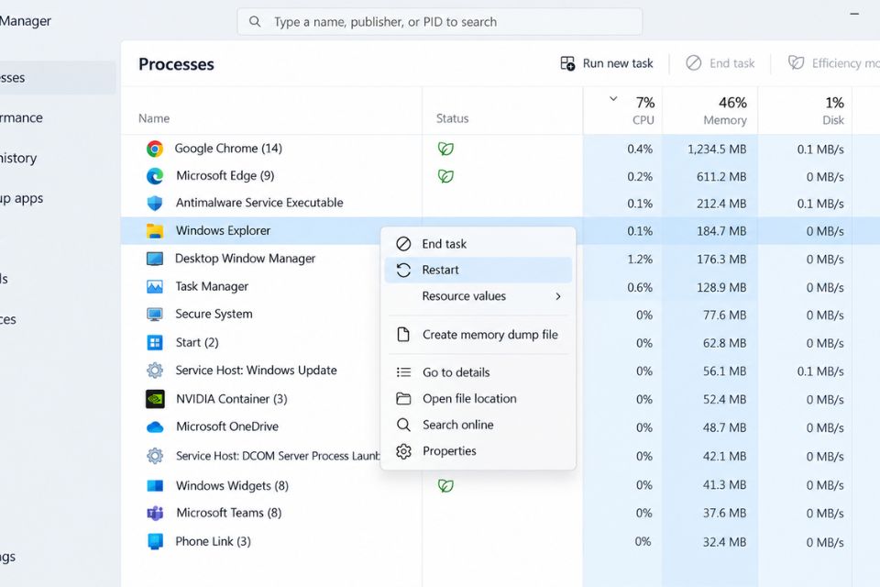880x587 pixels.
Task: Expand the Resource values submenu arrow
Action: 558,296
